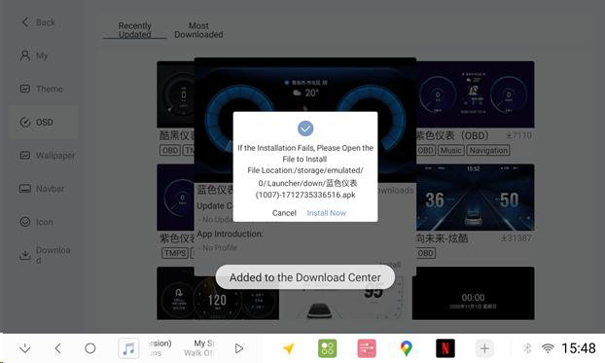This screenshot has height=363, width=605.
Task: Open the yellow navigation arrow app
Action: coord(288,348)
